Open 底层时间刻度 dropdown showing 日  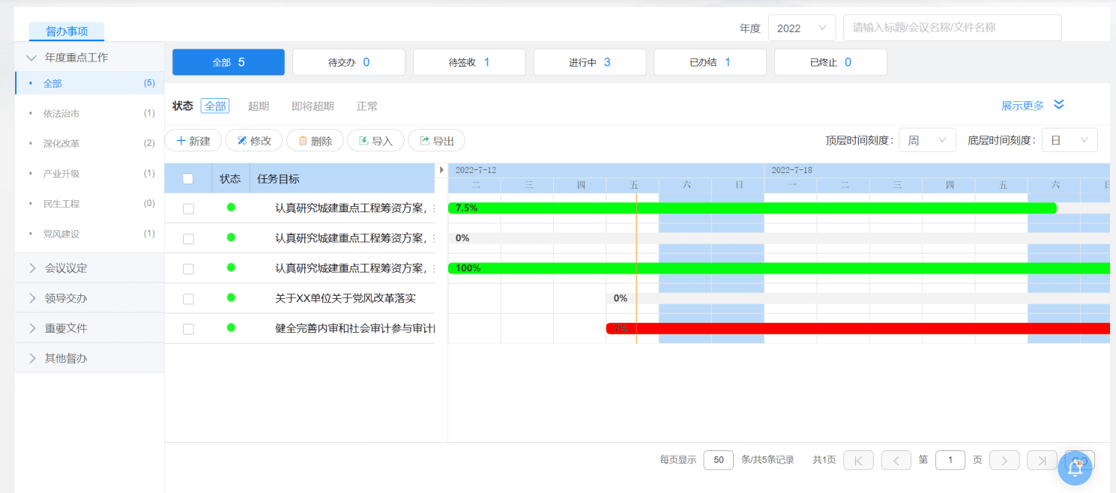(x=1070, y=140)
